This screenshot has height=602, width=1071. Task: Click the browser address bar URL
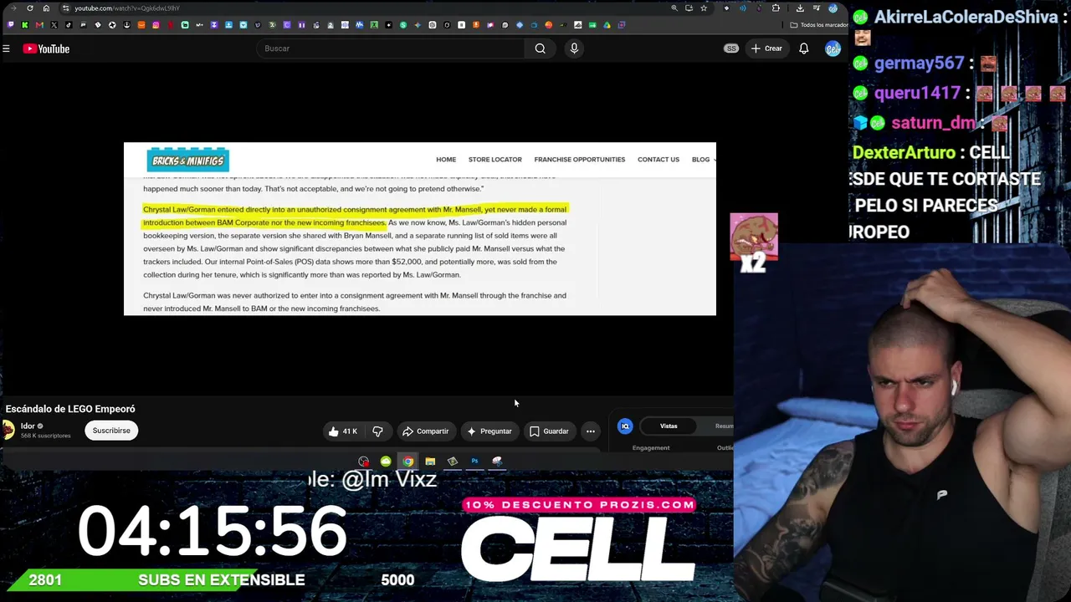pos(127,8)
